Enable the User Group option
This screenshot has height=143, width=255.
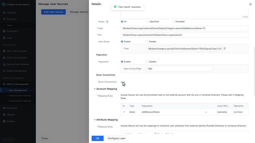(x=122, y=41)
